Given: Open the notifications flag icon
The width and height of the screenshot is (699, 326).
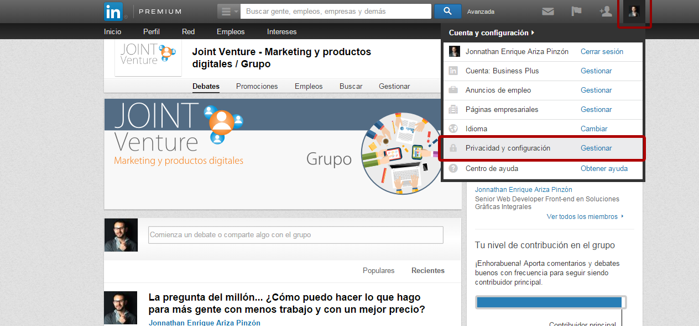Looking at the screenshot, I should tap(577, 12).
